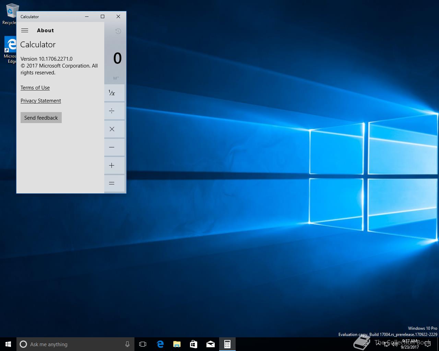The width and height of the screenshot is (439, 351).
Task: Open Task View from the taskbar
Action: 143,344
